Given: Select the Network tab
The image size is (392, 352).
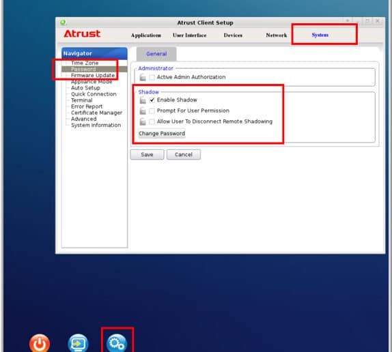Looking at the screenshot, I should coord(277,35).
